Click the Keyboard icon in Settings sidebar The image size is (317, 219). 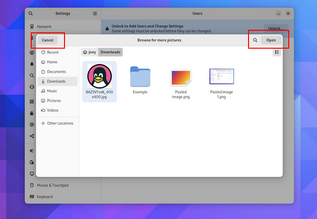coord(32,197)
